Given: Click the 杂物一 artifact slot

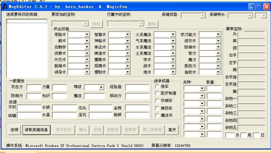Looking at the screenshot, I should (252, 99).
